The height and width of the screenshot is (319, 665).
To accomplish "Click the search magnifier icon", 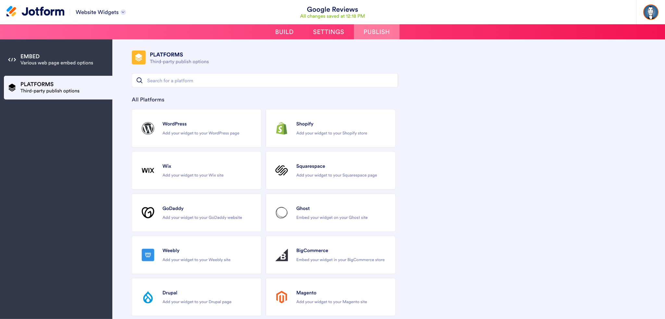I will tap(140, 80).
